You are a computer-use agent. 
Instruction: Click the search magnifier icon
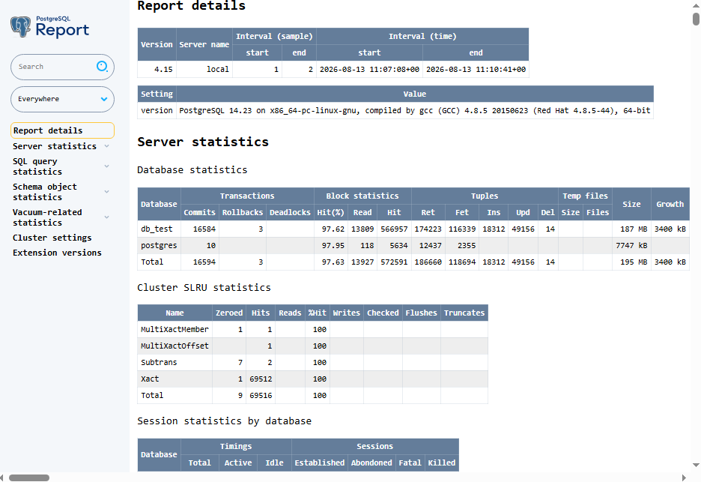pyautogui.click(x=102, y=67)
